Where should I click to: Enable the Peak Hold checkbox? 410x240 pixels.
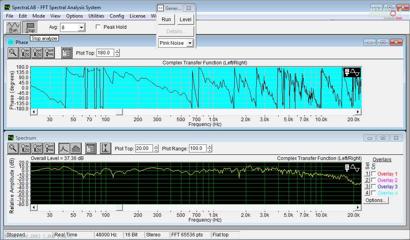[x=98, y=27]
